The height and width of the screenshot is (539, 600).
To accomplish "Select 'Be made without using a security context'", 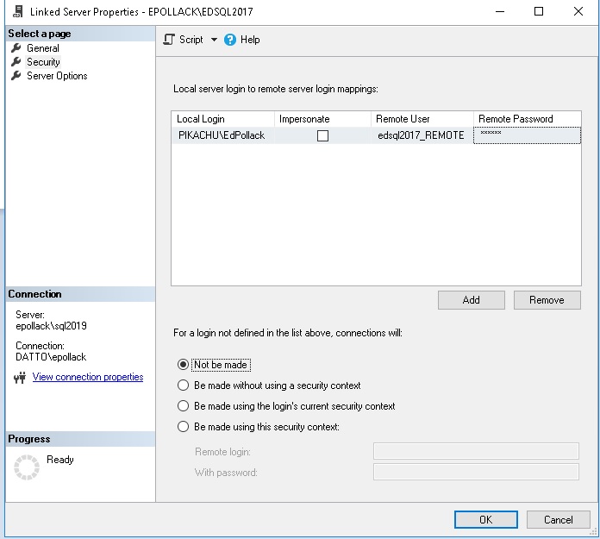I will (183, 385).
